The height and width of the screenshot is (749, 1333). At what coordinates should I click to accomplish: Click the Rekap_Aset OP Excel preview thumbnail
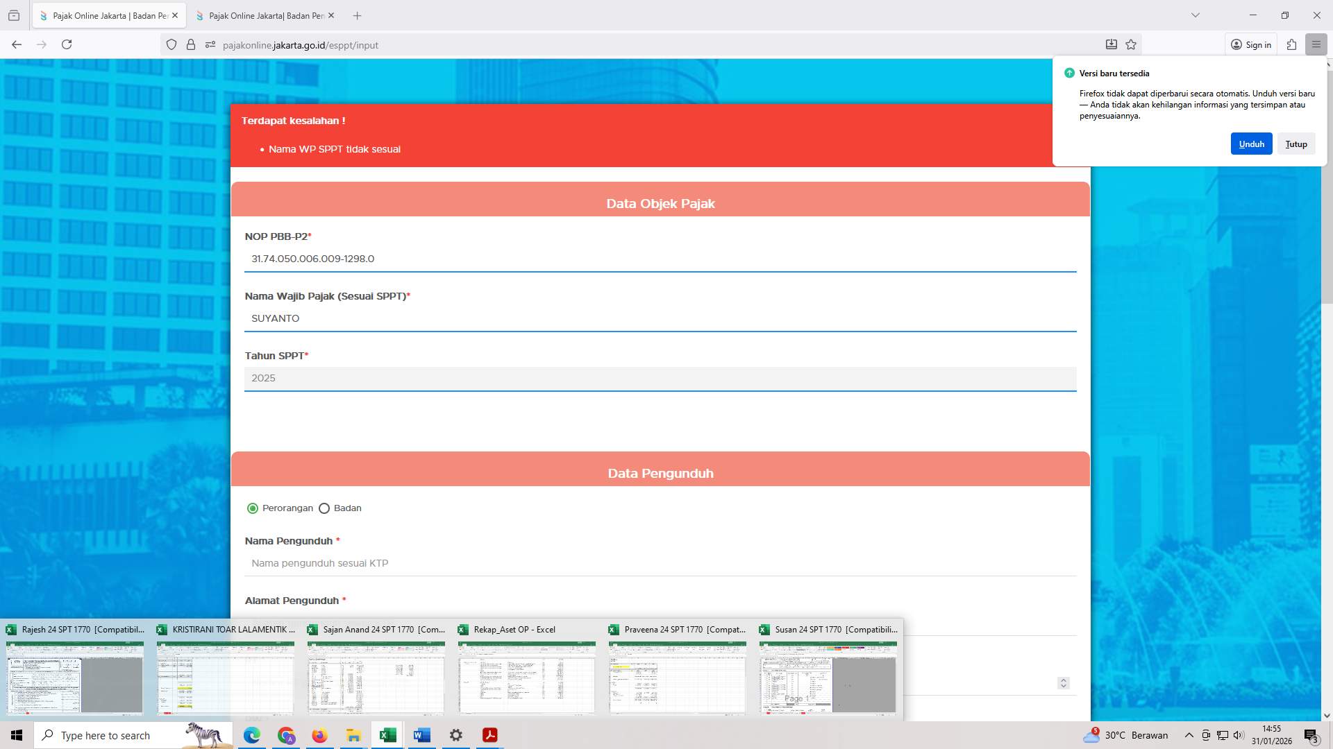coord(526,680)
